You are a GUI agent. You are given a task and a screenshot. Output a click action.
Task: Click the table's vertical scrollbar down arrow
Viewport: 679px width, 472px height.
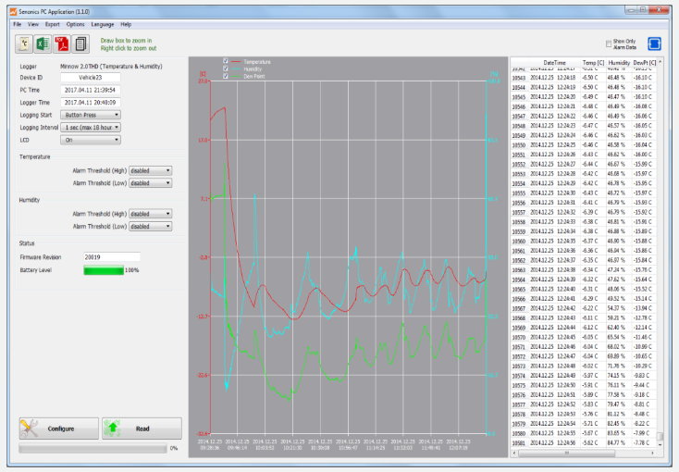click(660, 444)
